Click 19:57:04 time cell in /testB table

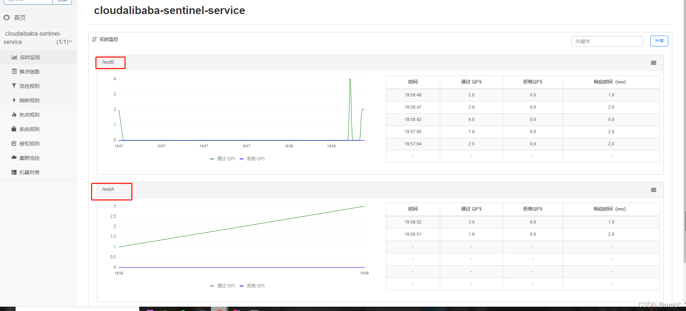coord(413,144)
